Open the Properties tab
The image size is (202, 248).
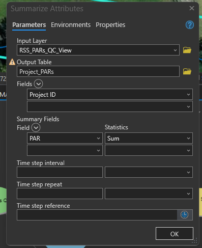click(x=110, y=25)
